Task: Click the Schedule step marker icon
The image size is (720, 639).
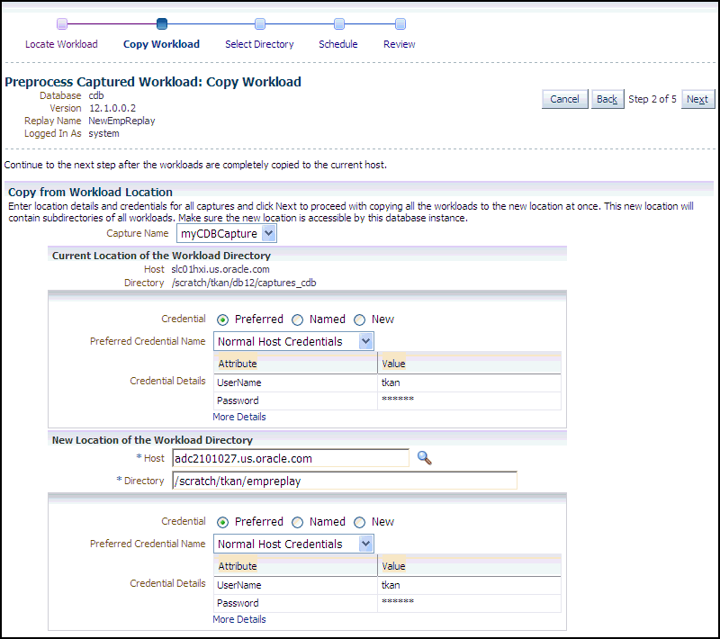Action: (338, 24)
